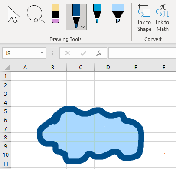
Task: Activate the Lasso Select tool
Action: pyautogui.click(x=36, y=14)
